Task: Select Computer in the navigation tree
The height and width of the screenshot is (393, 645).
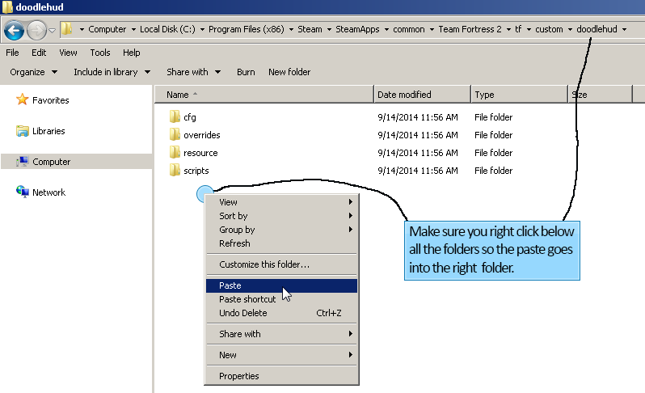Action: pyautogui.click(x=51, y=162)
